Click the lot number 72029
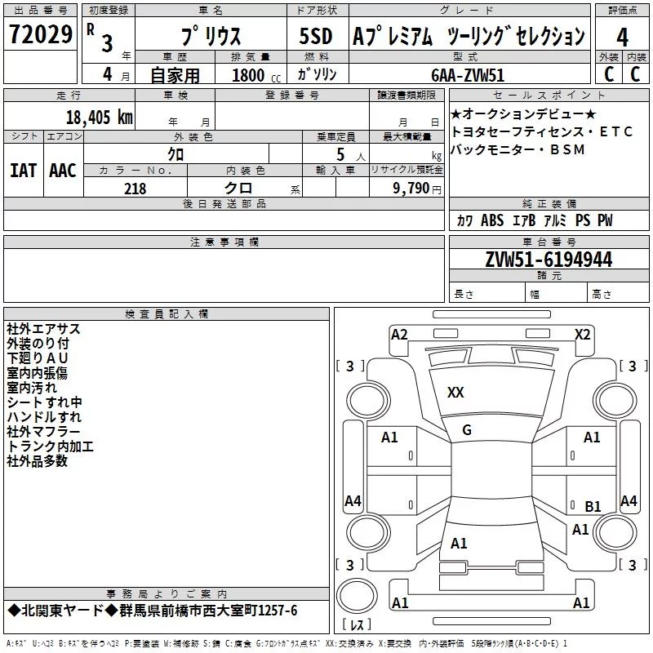Viewport: 653px width, 653px height. 40,34
